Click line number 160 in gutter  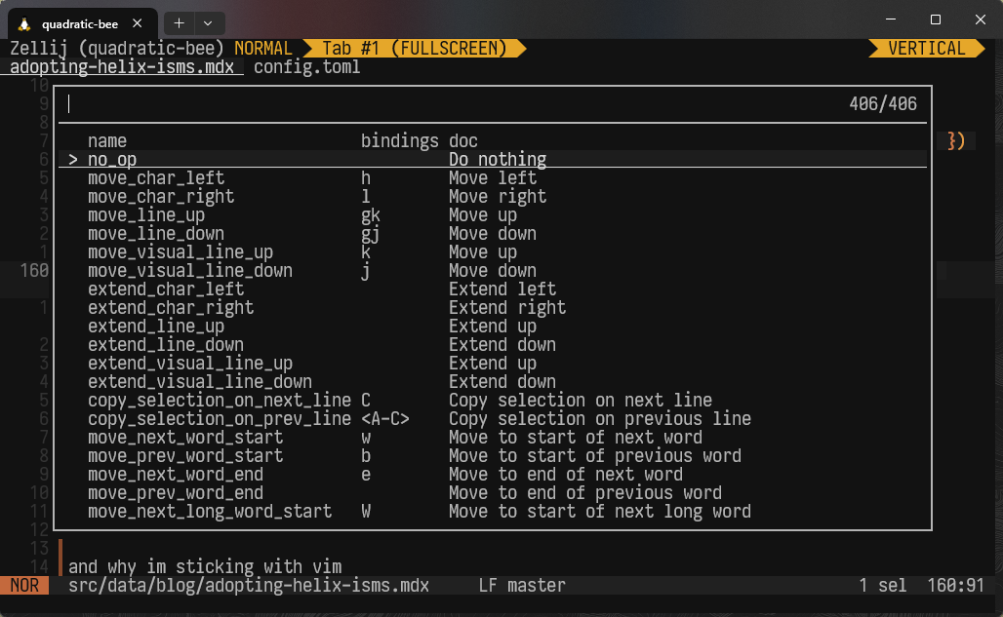coord(34,270)
